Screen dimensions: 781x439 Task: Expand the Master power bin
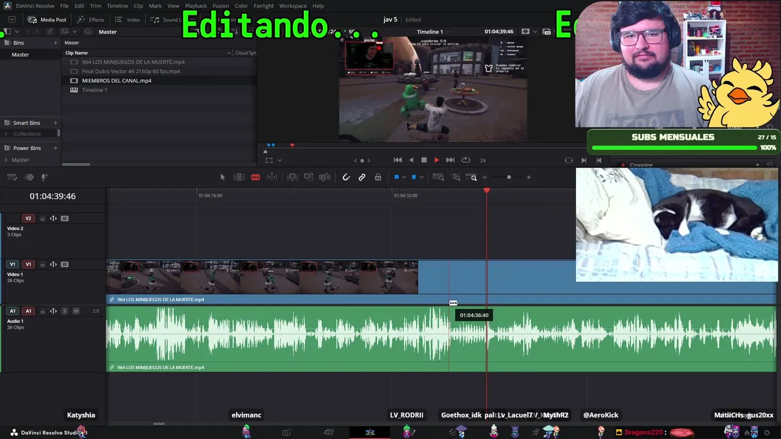click(7, 160)
